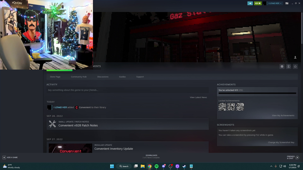303x170 pixels.
Task: Click the achievements progress bar
Action: click(257, 93)
